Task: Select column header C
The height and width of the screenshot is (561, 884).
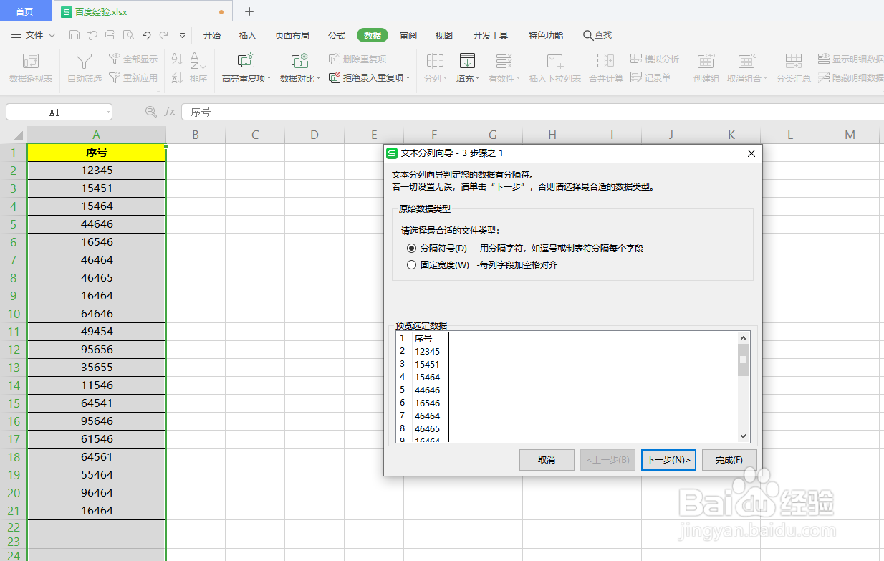Action: pyautogui.click(x=255, y=135)
